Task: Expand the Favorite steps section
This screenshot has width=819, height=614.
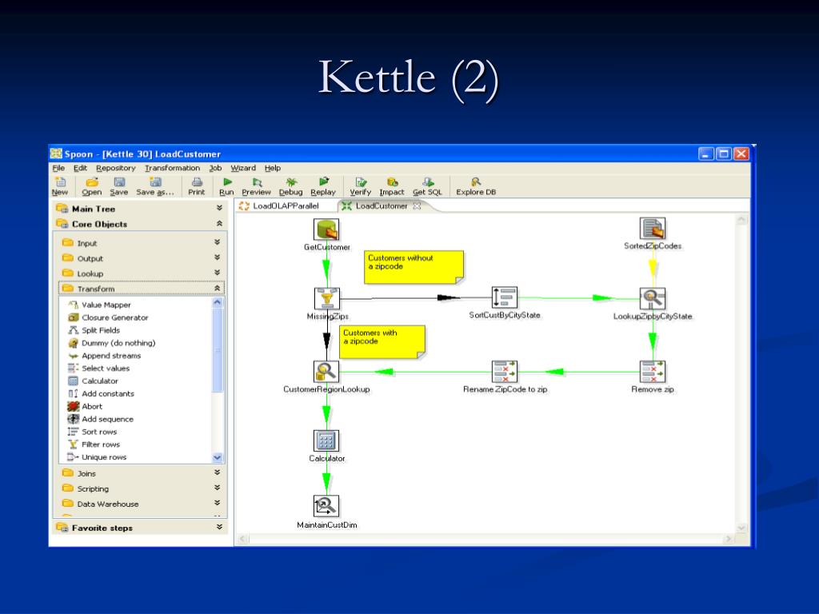Action: click(219, 528)
